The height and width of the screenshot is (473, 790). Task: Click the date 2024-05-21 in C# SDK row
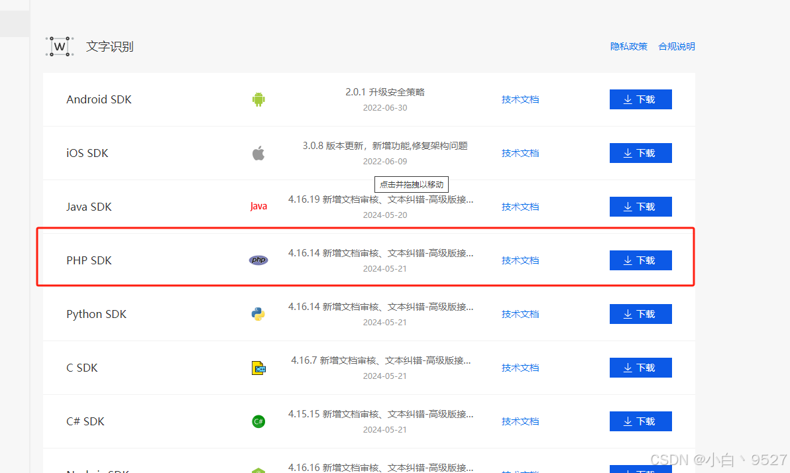[x=385, y=430]
